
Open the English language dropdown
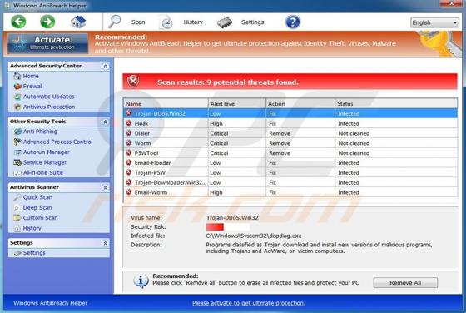tap(434, 22)
